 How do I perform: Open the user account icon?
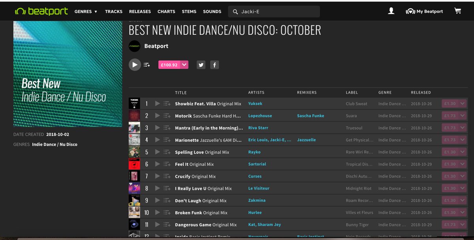pos(391,11)
